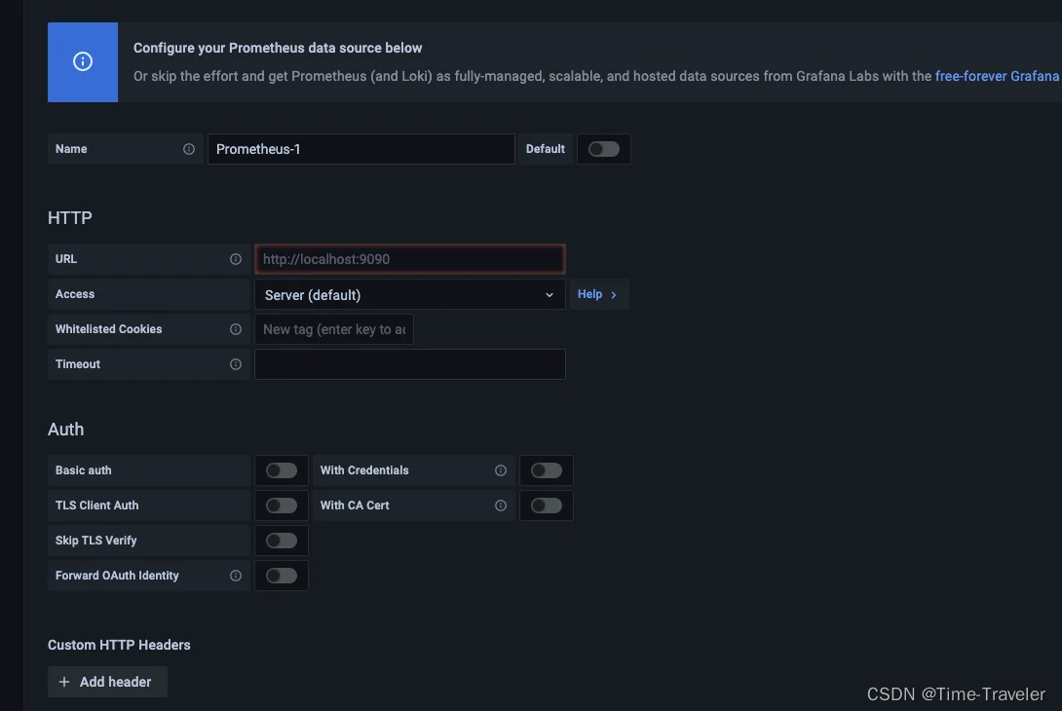
Task: Click the With Credentials info icon
Action: 501,470
